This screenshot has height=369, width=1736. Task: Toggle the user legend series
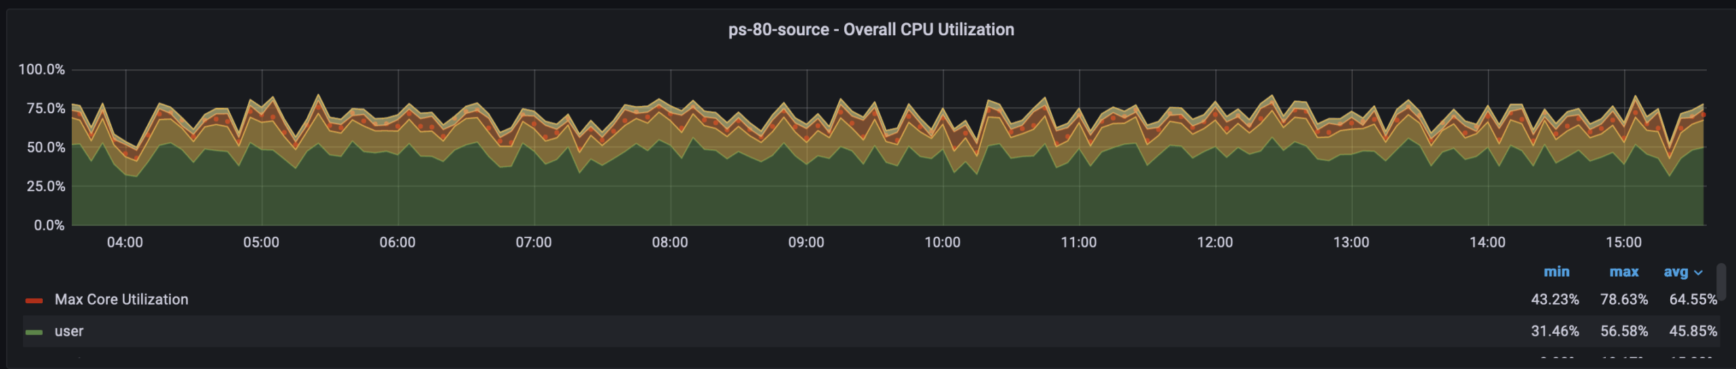tap(68, 331)
